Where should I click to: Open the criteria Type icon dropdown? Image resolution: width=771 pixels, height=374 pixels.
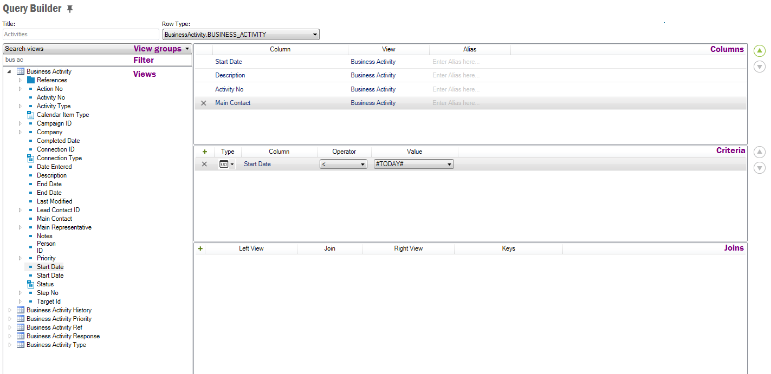(227, 164)
